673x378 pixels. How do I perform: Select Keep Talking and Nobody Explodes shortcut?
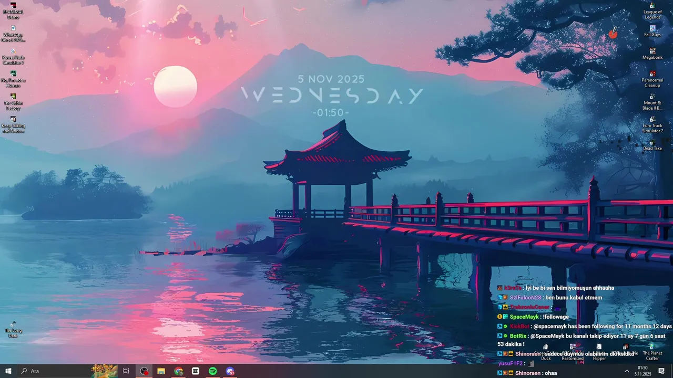point(13,124)
